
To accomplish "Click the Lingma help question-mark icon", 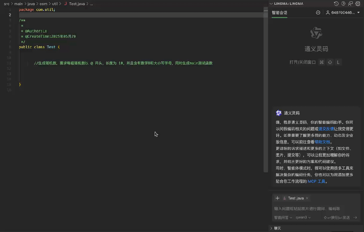I will [x=343, y=3].
